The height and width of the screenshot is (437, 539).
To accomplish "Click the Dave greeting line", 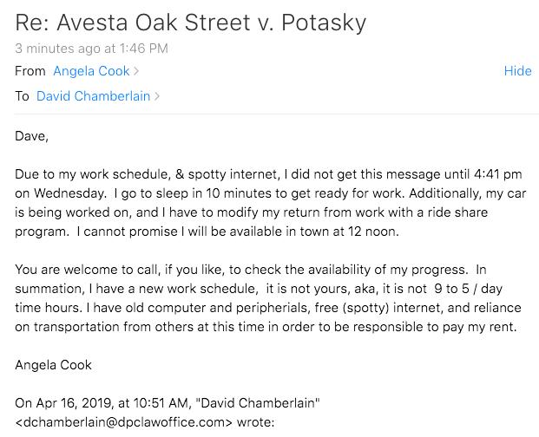I will tap(31, 136).
